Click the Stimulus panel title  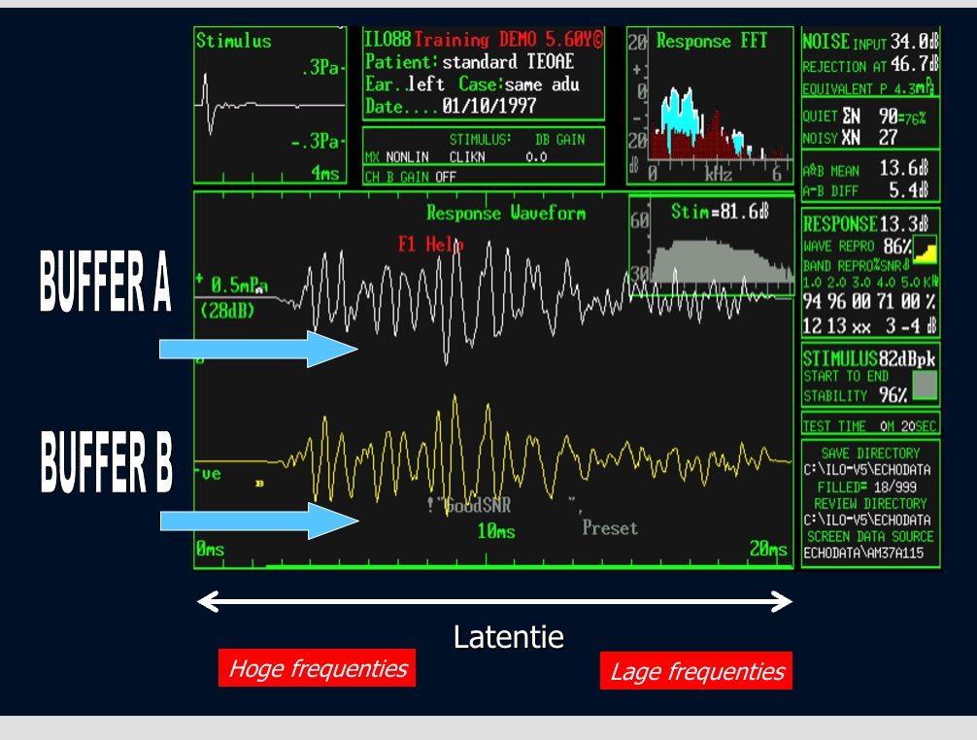pos(234,41)
